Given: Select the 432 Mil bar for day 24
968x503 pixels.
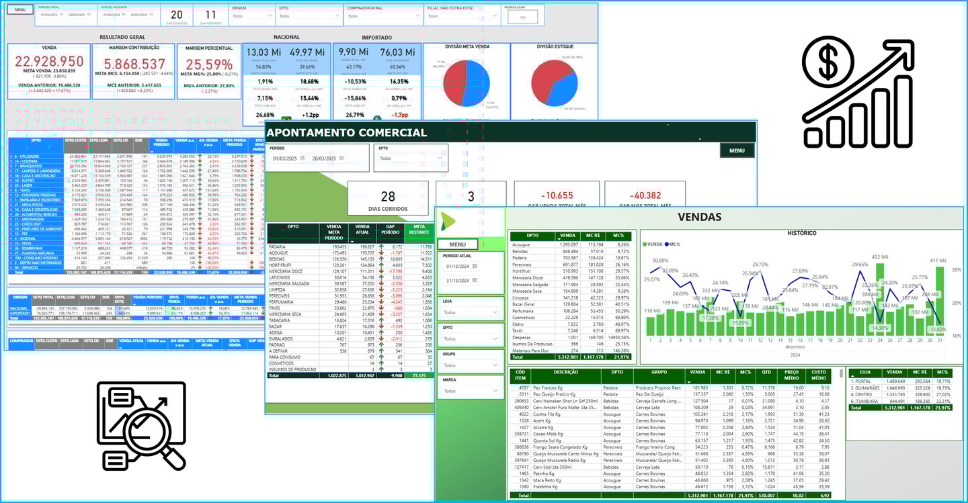Looking at the screenshot, I should pyautogui.click(x=880, y=299).
